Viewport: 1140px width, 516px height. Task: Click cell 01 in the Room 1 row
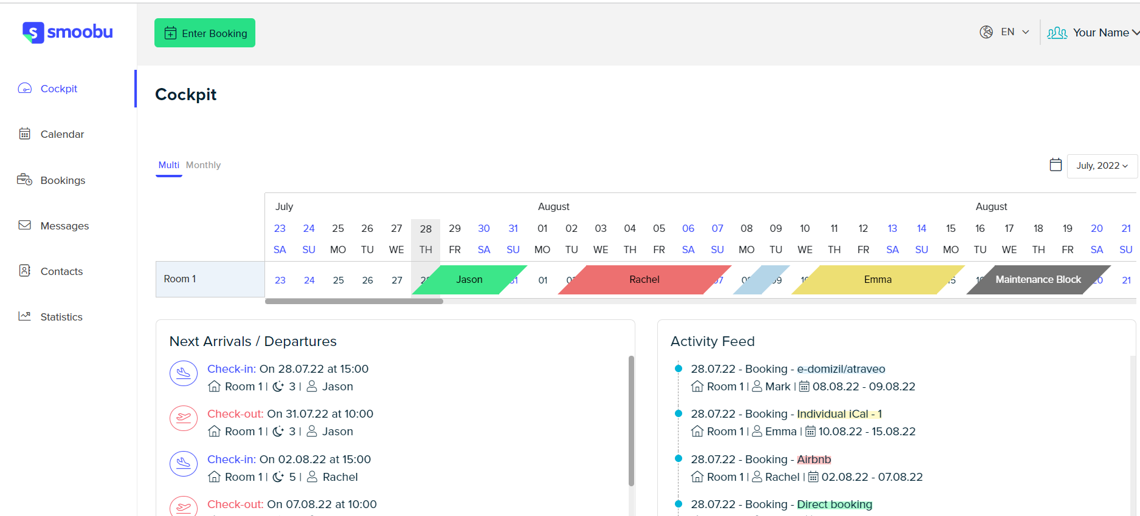pyautogui.click(x=543, y=280)
